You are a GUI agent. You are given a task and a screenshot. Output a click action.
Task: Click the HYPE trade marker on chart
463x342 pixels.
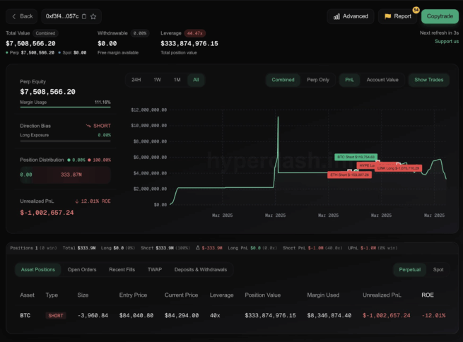pos(365,165)
